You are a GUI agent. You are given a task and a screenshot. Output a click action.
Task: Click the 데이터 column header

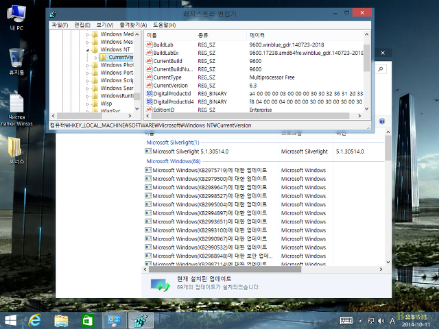(305, 35)
